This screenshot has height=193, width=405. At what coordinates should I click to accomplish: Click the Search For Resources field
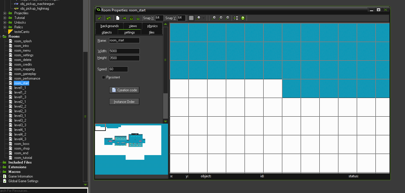(x=44, y=191)
